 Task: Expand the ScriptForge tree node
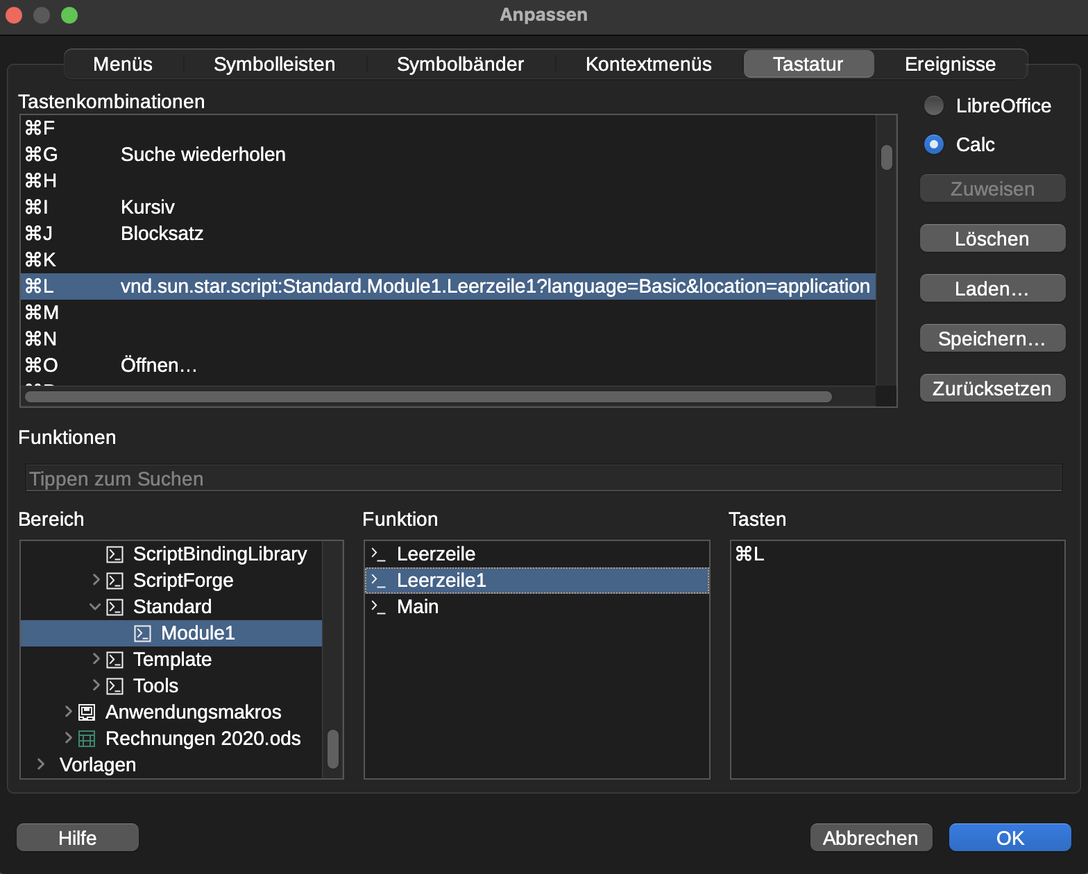coord(96,579)
